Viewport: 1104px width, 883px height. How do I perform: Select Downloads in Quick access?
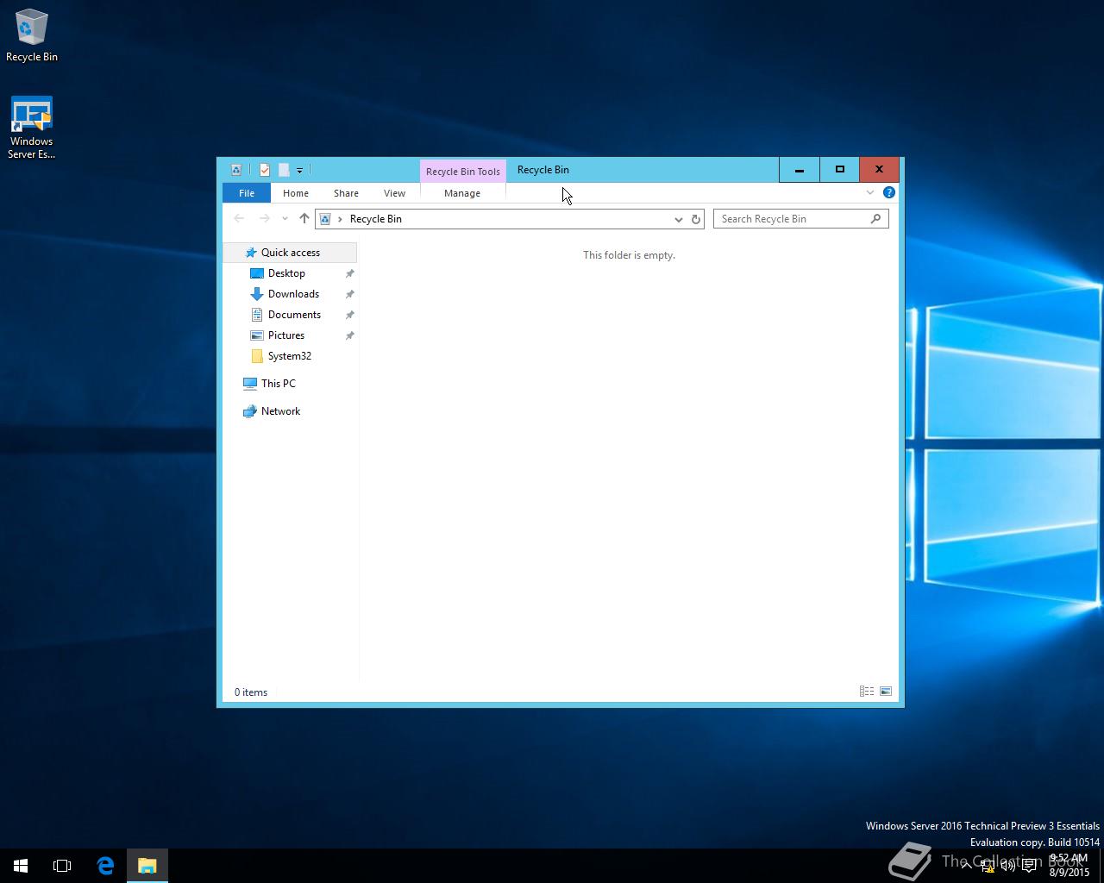click(x=293, y=294)
